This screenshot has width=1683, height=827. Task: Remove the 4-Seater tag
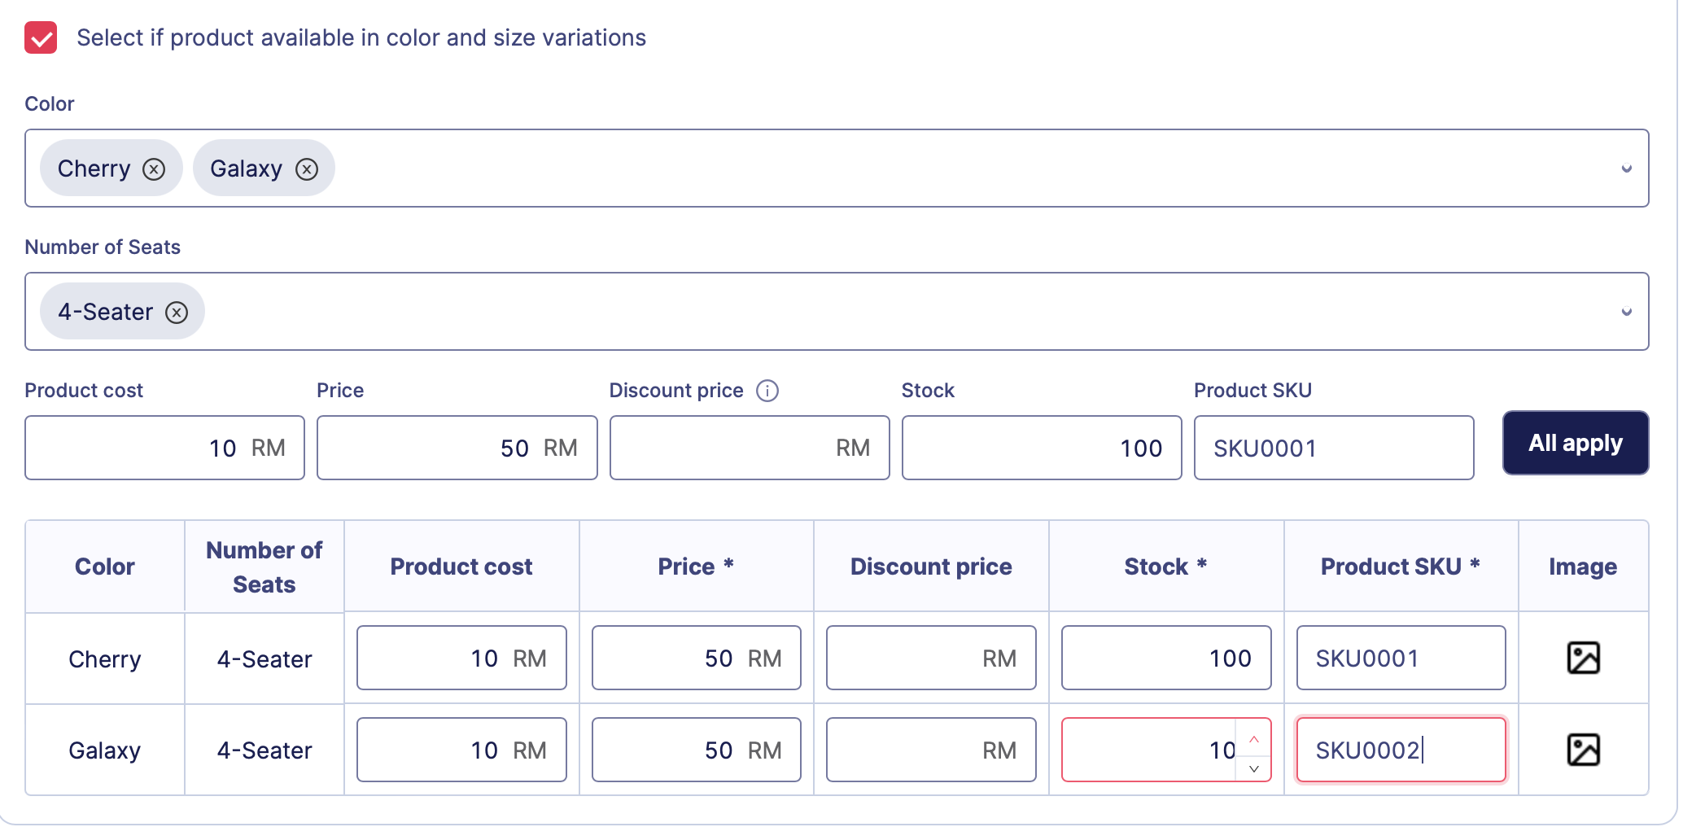tap(177, 313)
